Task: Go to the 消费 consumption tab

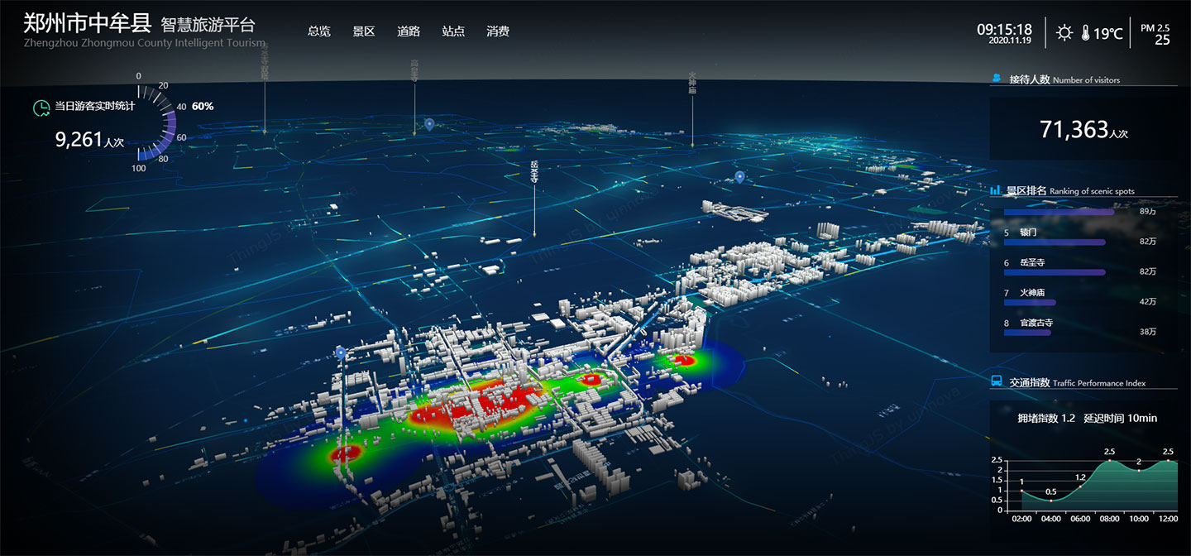Action: 498,31
